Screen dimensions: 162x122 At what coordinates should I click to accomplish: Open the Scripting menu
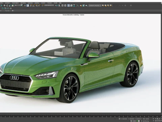(x=37, y=3)
